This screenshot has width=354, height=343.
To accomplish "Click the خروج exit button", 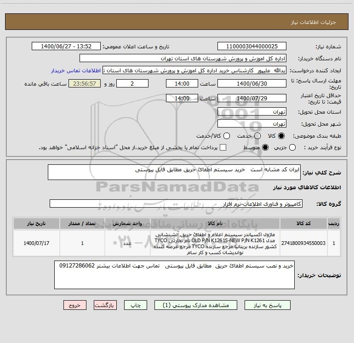I will point(75,305).
